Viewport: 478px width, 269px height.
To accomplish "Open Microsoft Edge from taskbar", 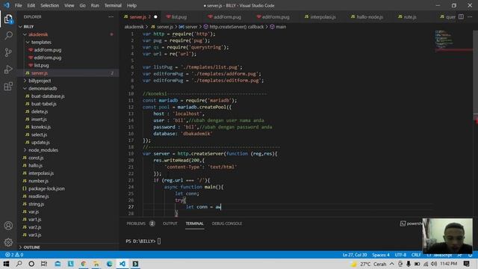I will tap(109, 264).
